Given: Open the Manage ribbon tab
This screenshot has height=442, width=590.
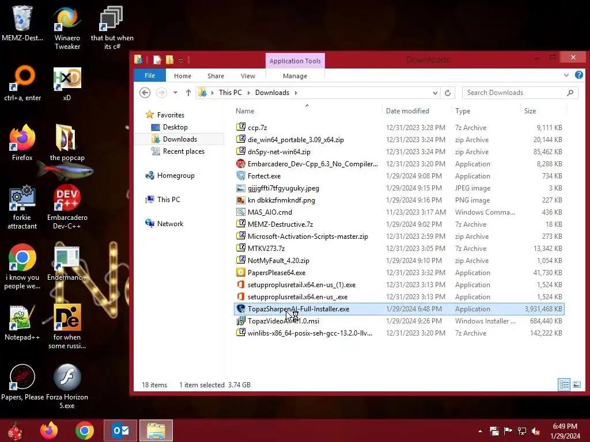Looking at the screenshot, I should coord(295,76).
